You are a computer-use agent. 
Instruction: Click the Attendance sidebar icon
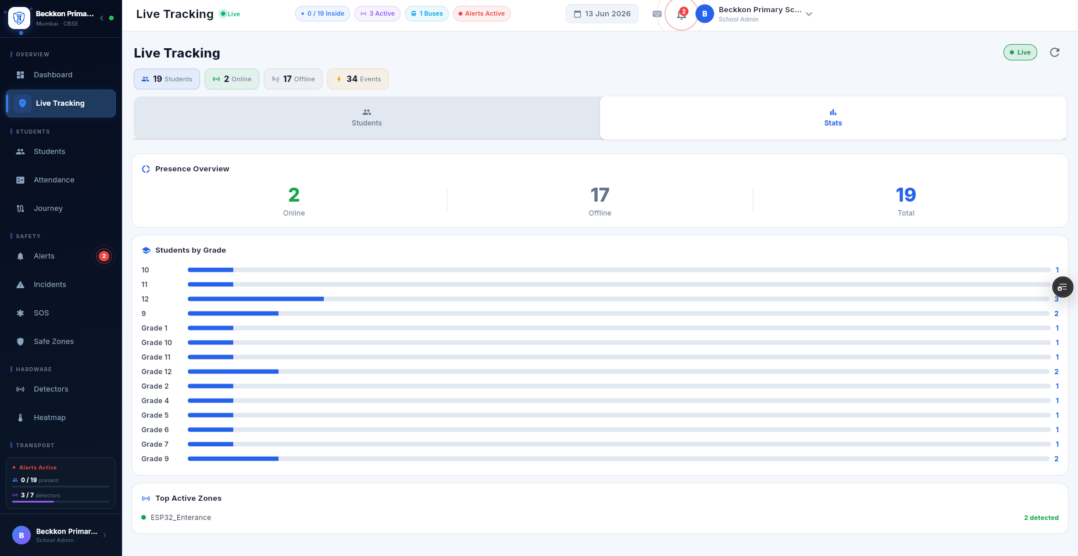(x=20, y=180)
